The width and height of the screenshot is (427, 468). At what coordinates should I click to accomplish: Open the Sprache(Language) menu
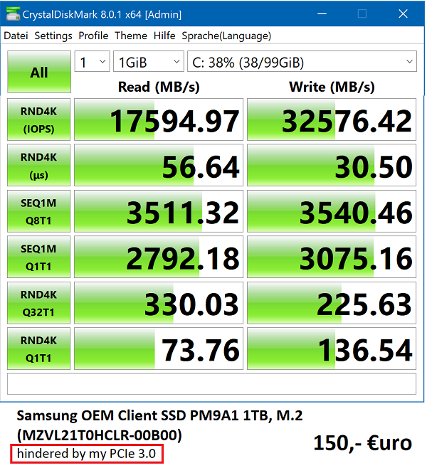pyautogui.click(x=226, y=36)
